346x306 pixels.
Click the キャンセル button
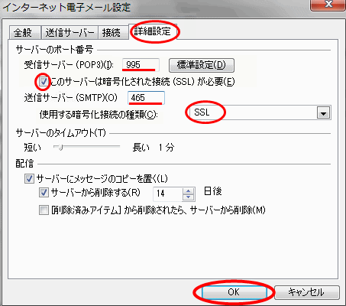point(307,292)
